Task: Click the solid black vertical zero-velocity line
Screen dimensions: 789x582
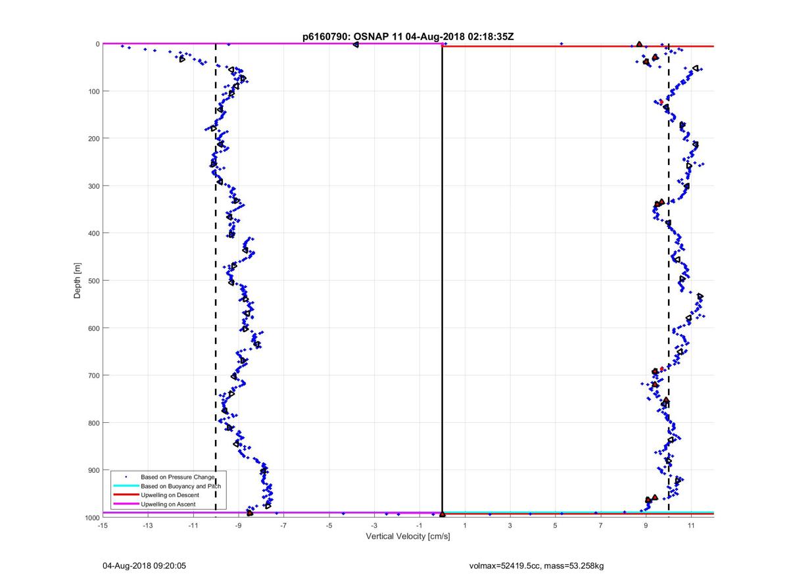Action: (x=442, y=281)
